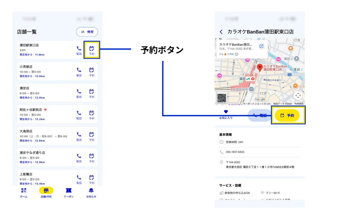The image size is (344, 219).
Task: Click the red カラオケBanBan map pin
Action: coord(260,68)
